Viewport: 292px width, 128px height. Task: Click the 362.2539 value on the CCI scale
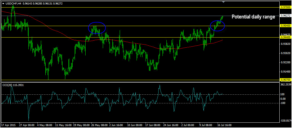click(x=286, y=84)
